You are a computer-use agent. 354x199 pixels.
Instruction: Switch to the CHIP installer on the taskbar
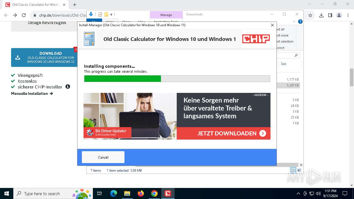(168, 193)
